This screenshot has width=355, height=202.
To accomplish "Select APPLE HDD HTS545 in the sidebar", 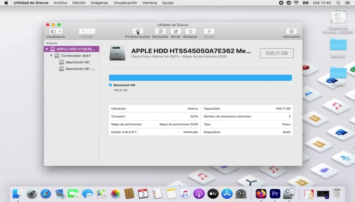I will (72, 49).
